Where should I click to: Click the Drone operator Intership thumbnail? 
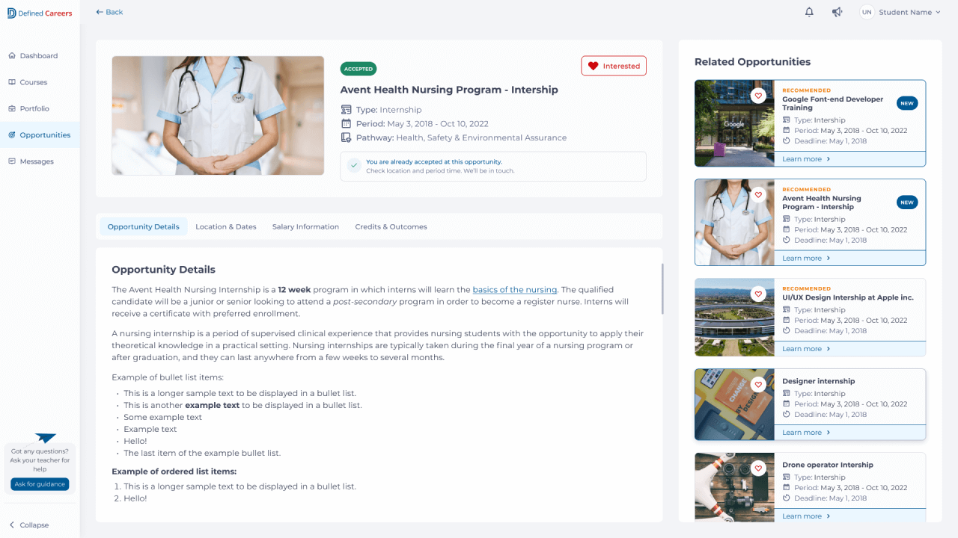pyautogui.click(x=734, y=487)
